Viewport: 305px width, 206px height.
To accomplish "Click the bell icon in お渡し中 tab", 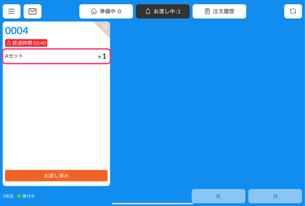I will (x=148, y=11).
